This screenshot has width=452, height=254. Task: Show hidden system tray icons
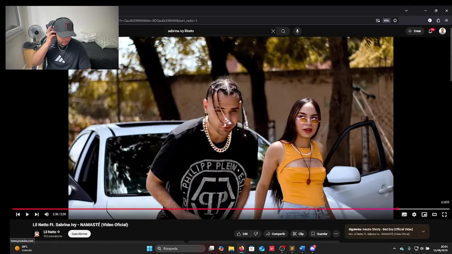point(394,248)
